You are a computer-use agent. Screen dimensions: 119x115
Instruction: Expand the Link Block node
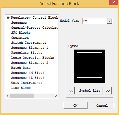point(8,88)
